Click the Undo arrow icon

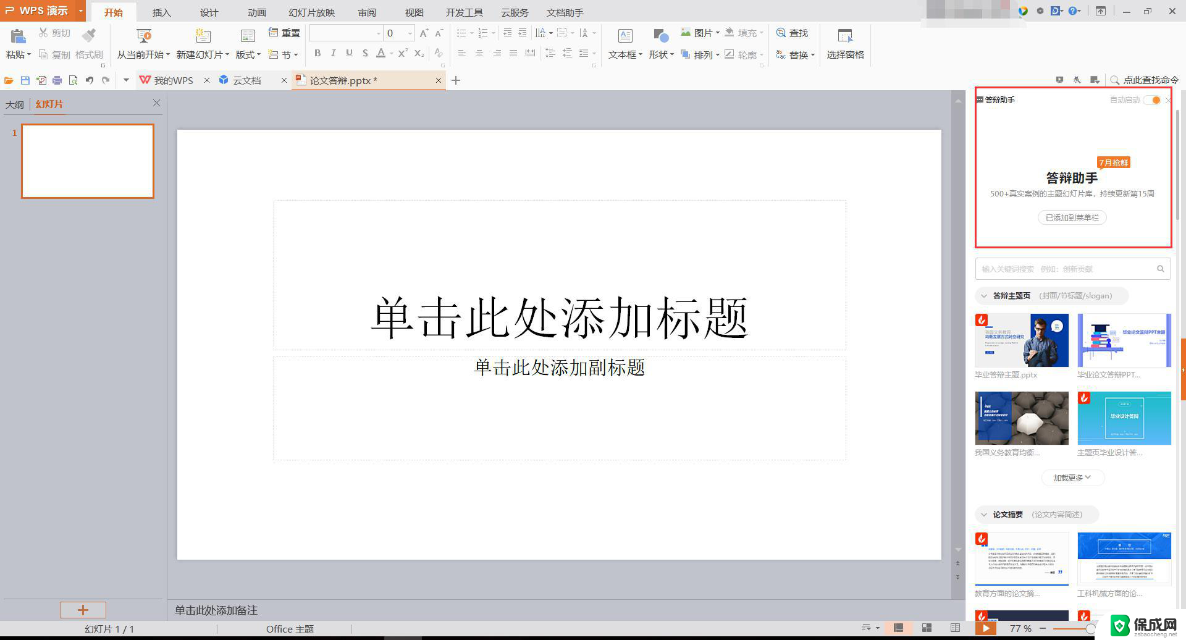pos(90,80)
